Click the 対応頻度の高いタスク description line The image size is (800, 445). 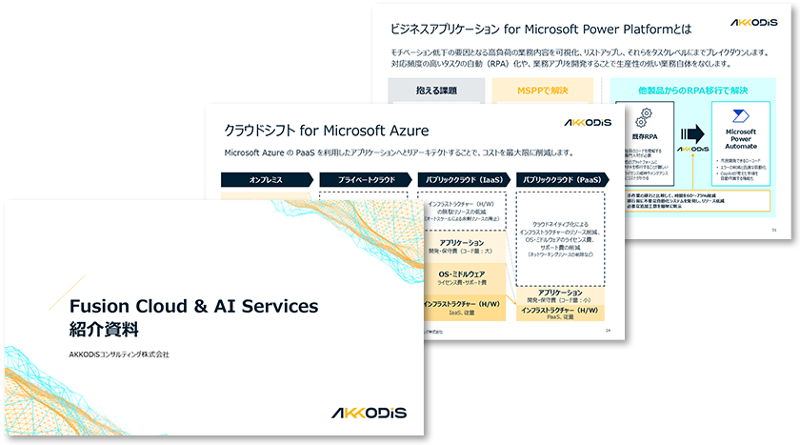(x=561, y=64)
